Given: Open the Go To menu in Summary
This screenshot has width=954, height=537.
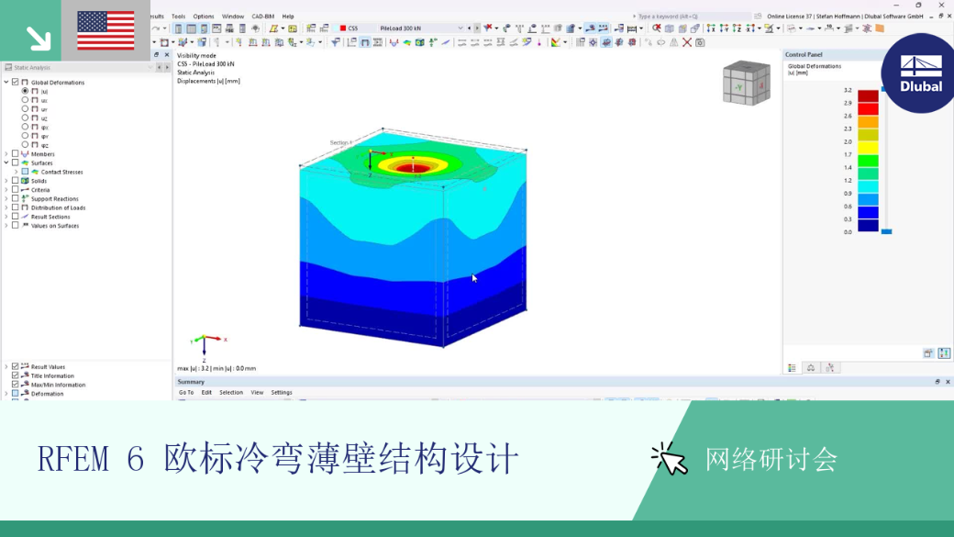Looking at the screenshot, I should click(x=186, y=393).
